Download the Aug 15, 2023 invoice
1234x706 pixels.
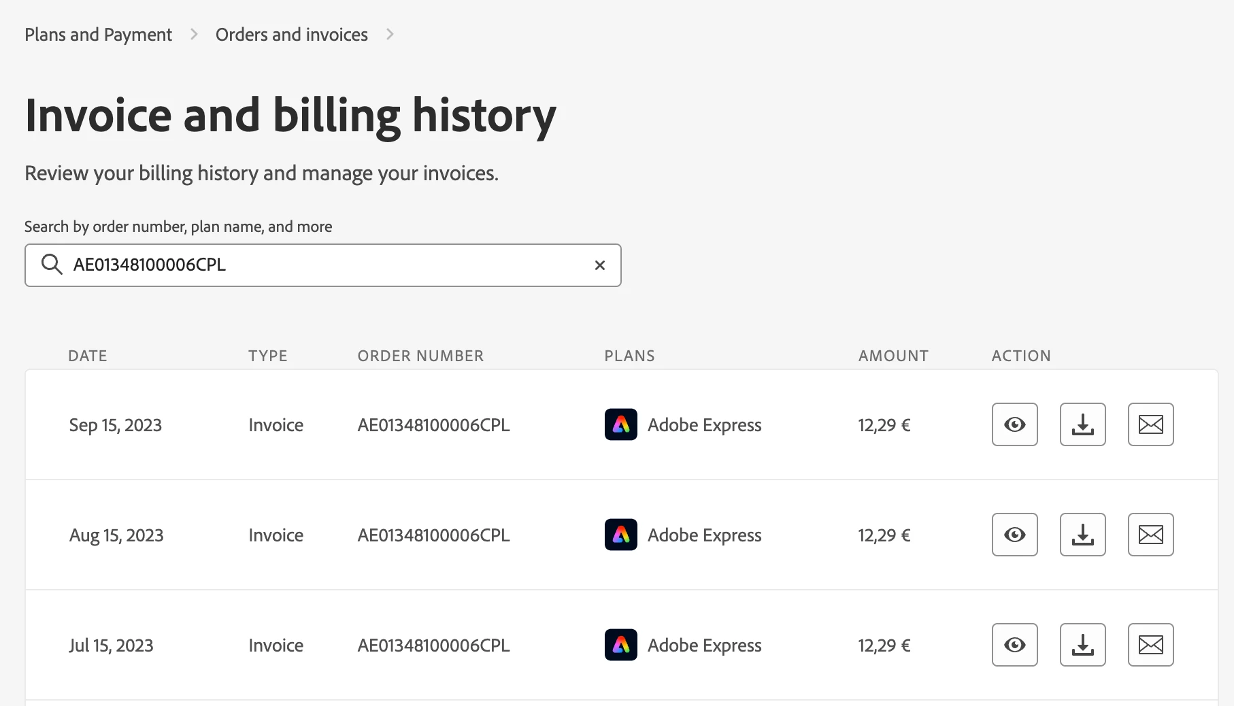click(x=1082, y=535)
